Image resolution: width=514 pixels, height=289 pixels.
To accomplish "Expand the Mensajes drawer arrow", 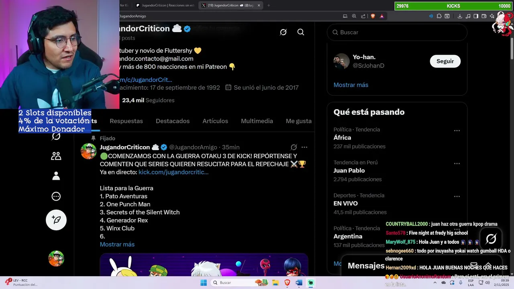I will click(x=488, y=265).
